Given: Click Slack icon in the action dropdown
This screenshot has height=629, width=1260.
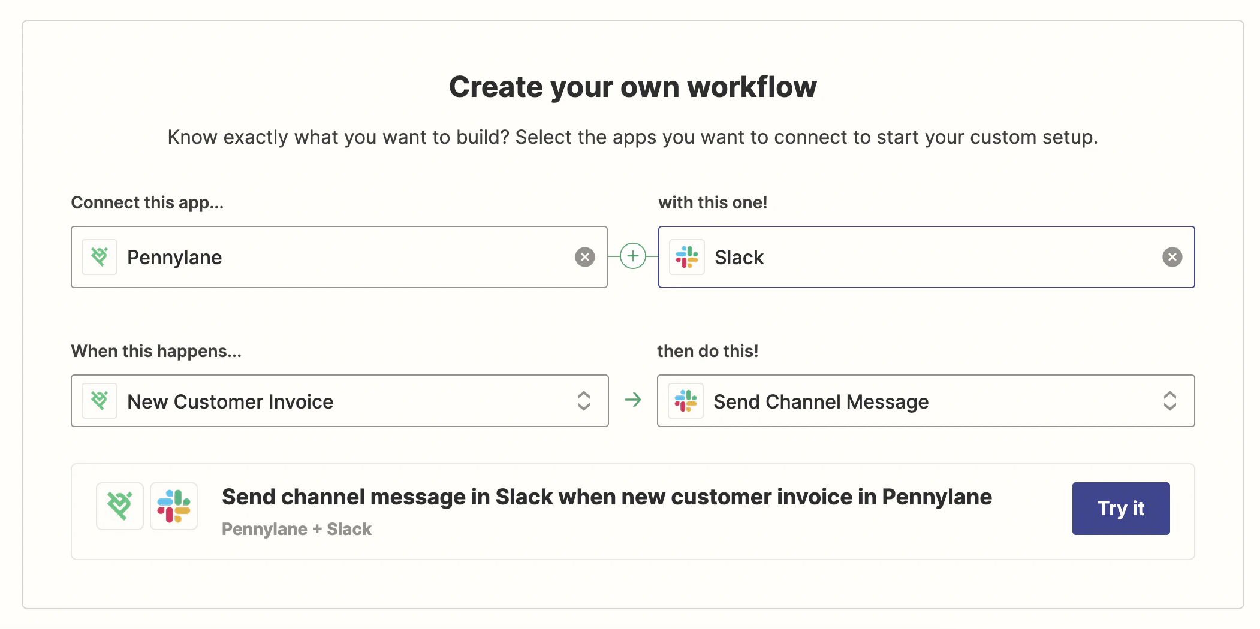Looking at the screenshot, I should point(686,401).
